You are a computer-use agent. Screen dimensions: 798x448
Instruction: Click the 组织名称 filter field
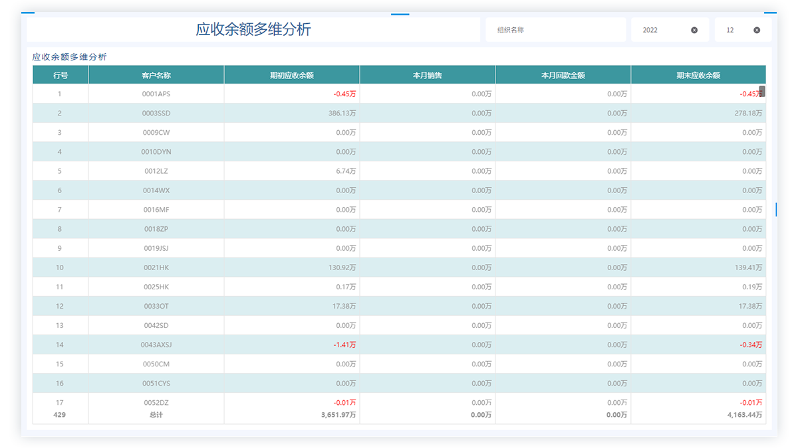point(556,30)
